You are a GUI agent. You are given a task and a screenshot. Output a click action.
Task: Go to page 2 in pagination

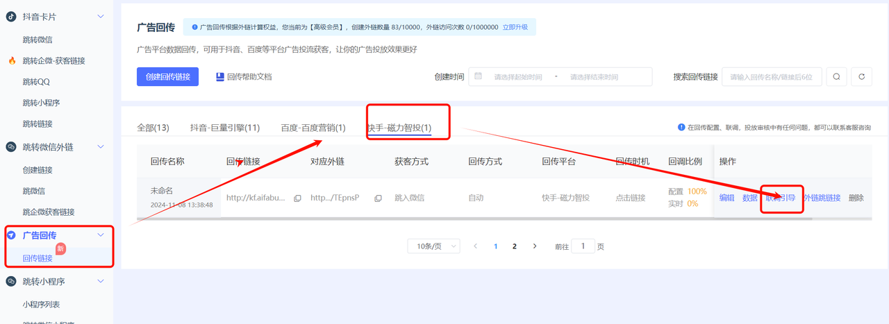click(514, 246)
